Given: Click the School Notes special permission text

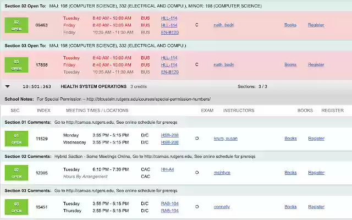Looking at the screenshot, I should point(124,99).
